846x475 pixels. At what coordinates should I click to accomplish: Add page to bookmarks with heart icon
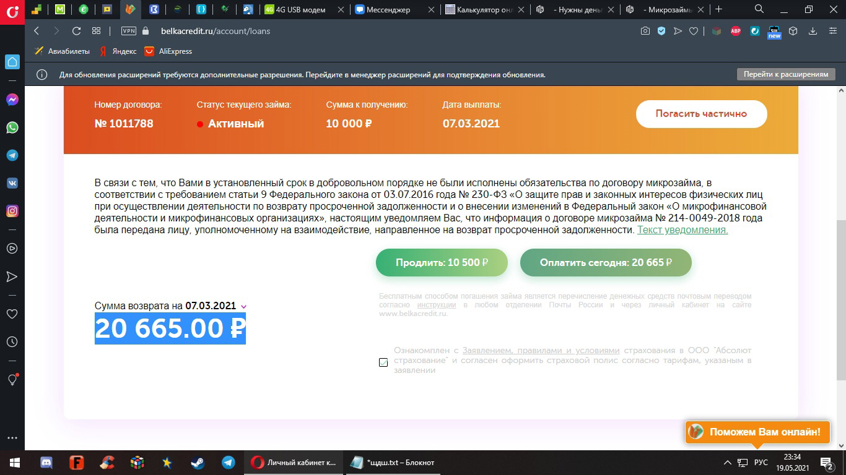click(x=694, y=31)
